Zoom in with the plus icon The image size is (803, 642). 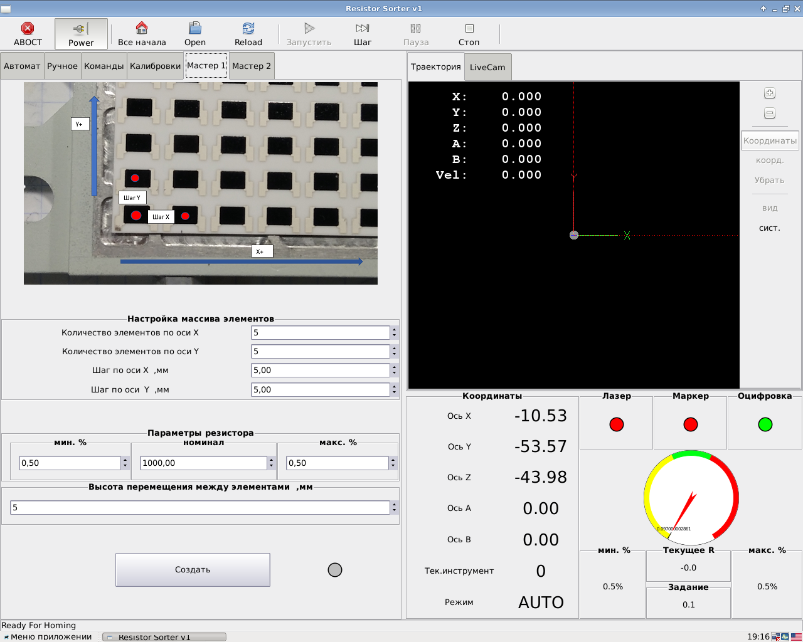770,93
